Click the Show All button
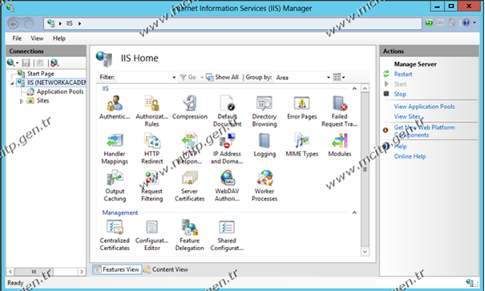 tap(222, 77)
